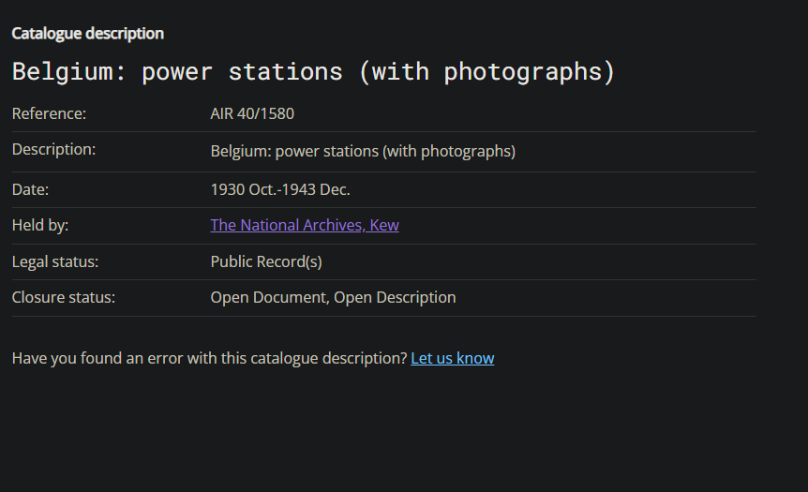Screen dimensions: 808x492
Task: Click the word 'Kew' in the Held by link
Action: tap(384, 225)
